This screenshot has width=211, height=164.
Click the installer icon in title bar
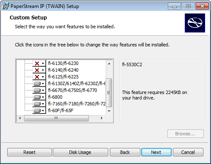coord(5,6)
